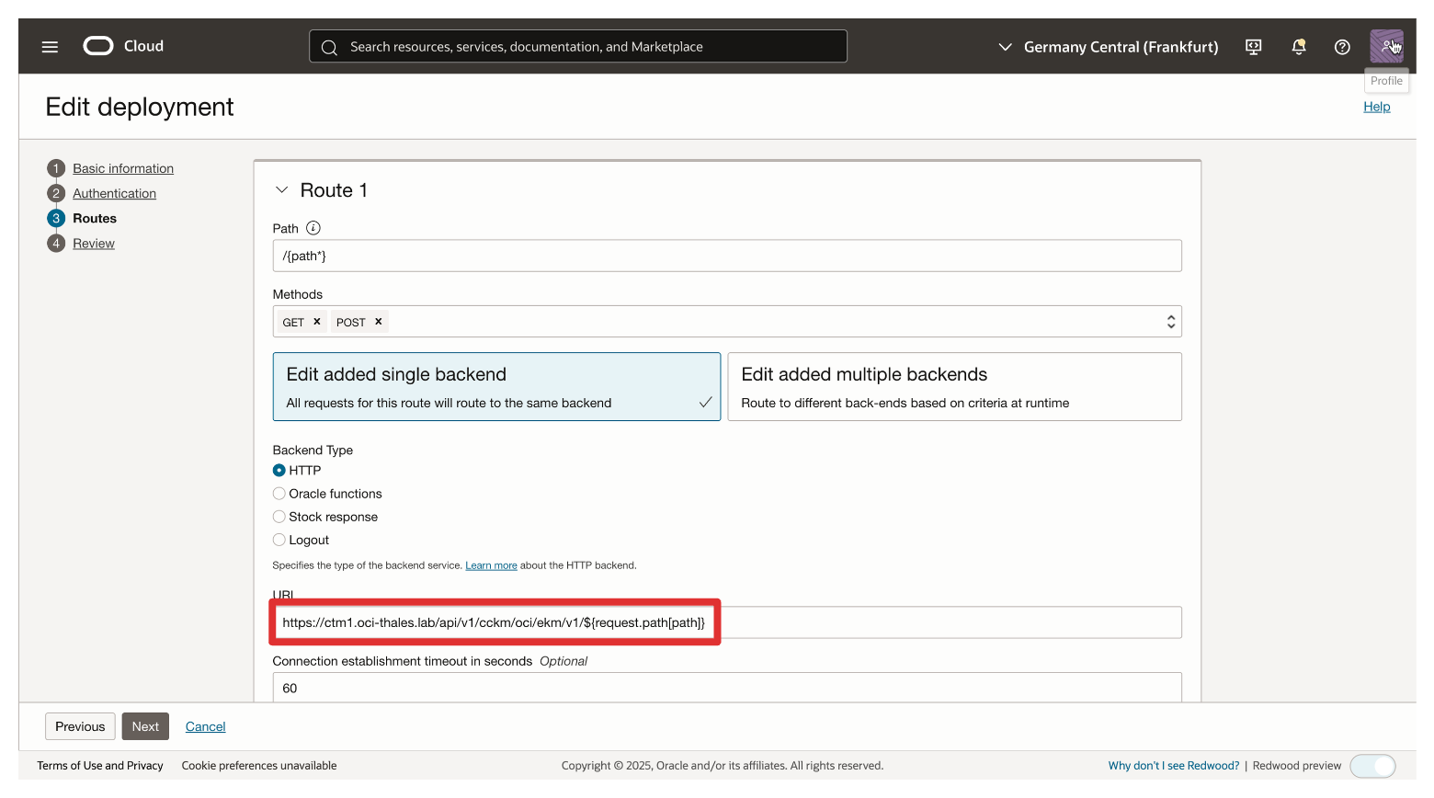The image size is (1434, 798).
Task: Collapse the Route 1 section
Action: (282, 190)
